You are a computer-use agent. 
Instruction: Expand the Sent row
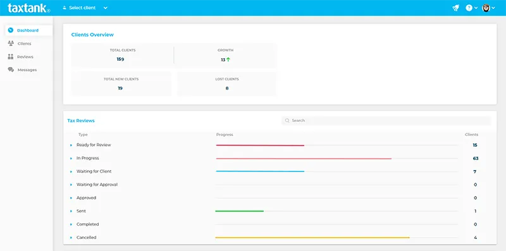(71, 211)
